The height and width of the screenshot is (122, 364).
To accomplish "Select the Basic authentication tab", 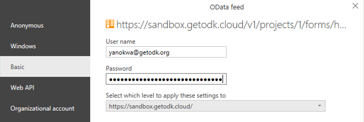I will pyautogui.click(x=45, y=67).
